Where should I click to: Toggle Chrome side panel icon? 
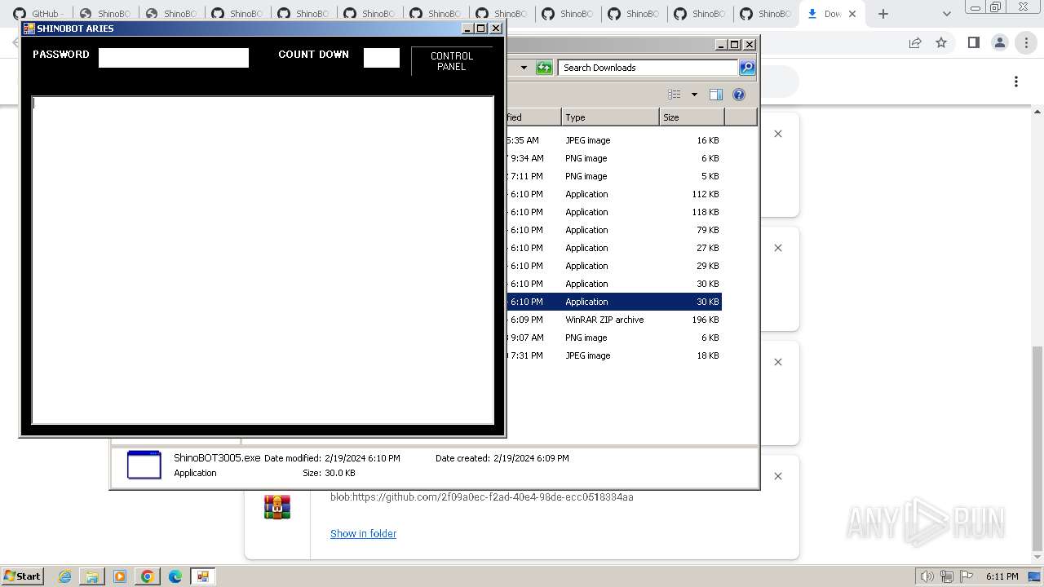point(973,43)
